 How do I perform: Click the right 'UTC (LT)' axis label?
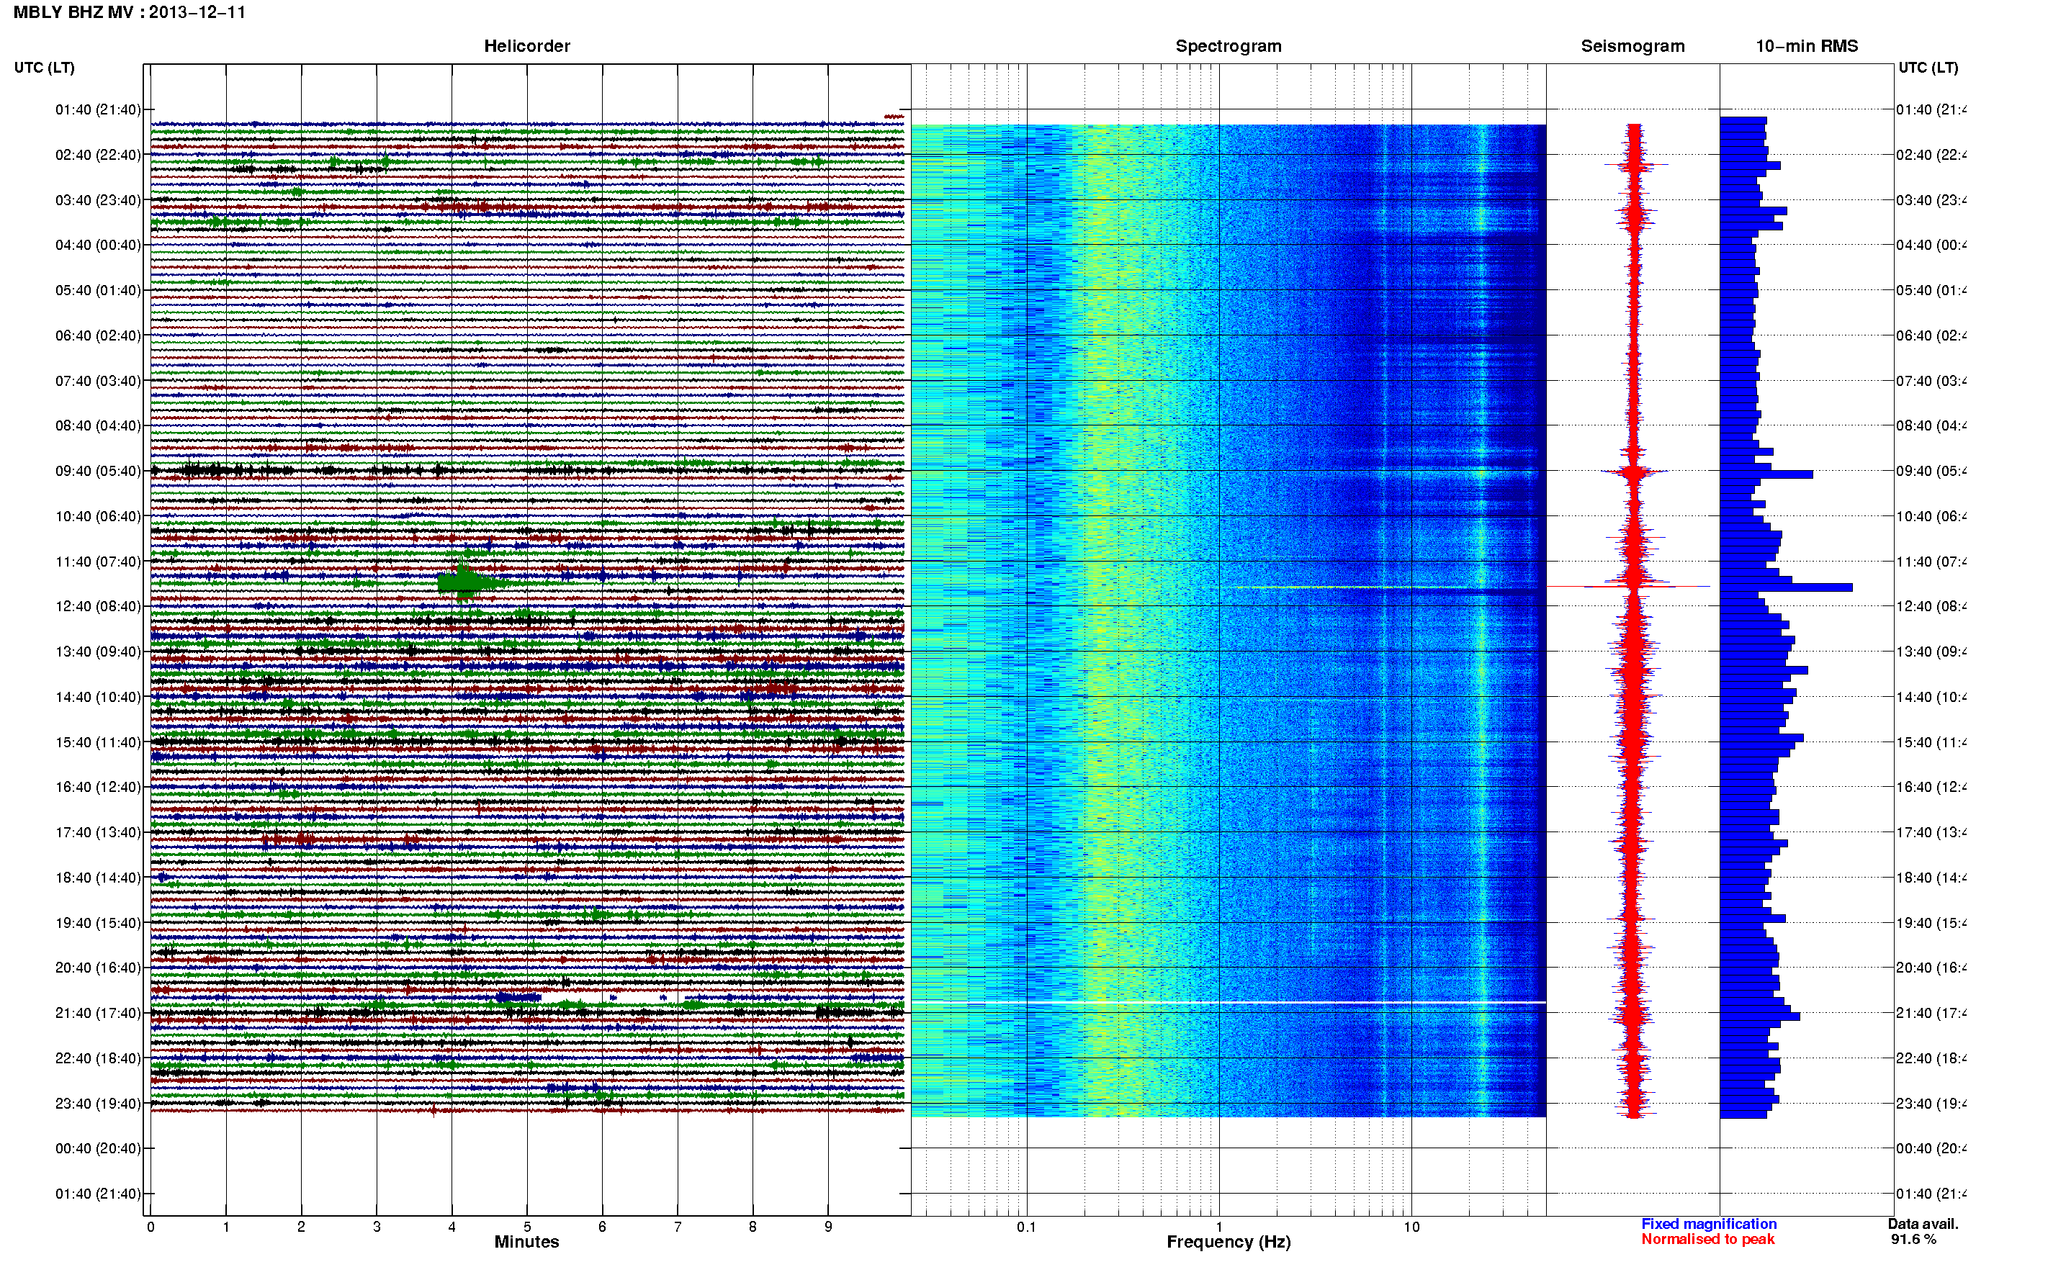click(1928, 68)
